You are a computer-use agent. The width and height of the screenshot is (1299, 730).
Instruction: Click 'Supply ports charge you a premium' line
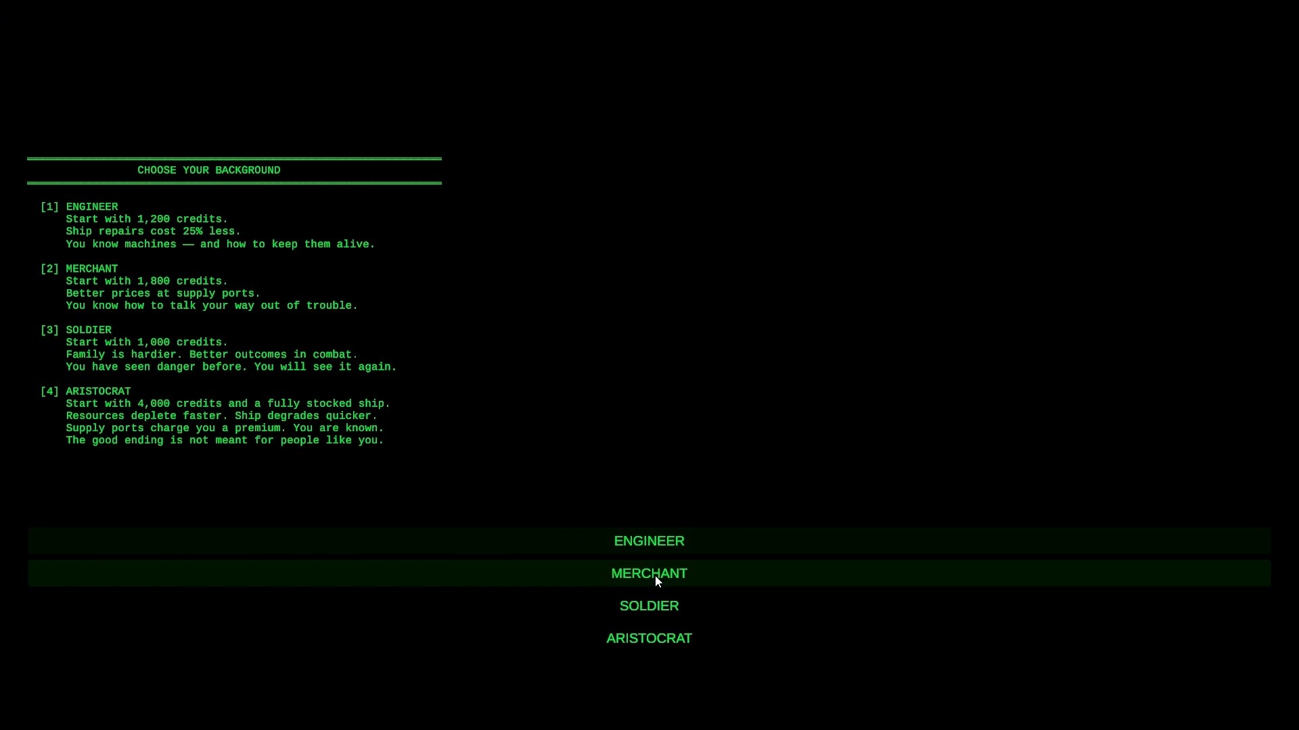tap(225, 428)
